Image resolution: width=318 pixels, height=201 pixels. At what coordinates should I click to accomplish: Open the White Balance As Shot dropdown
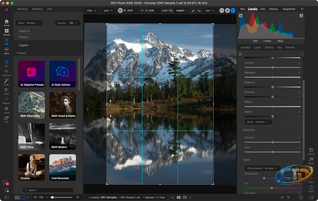(262, 168)
